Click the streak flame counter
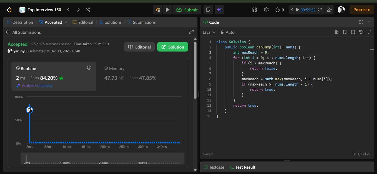Image resolution: width=377 pixels, height=174 pixels. click(x=280, y=10)
